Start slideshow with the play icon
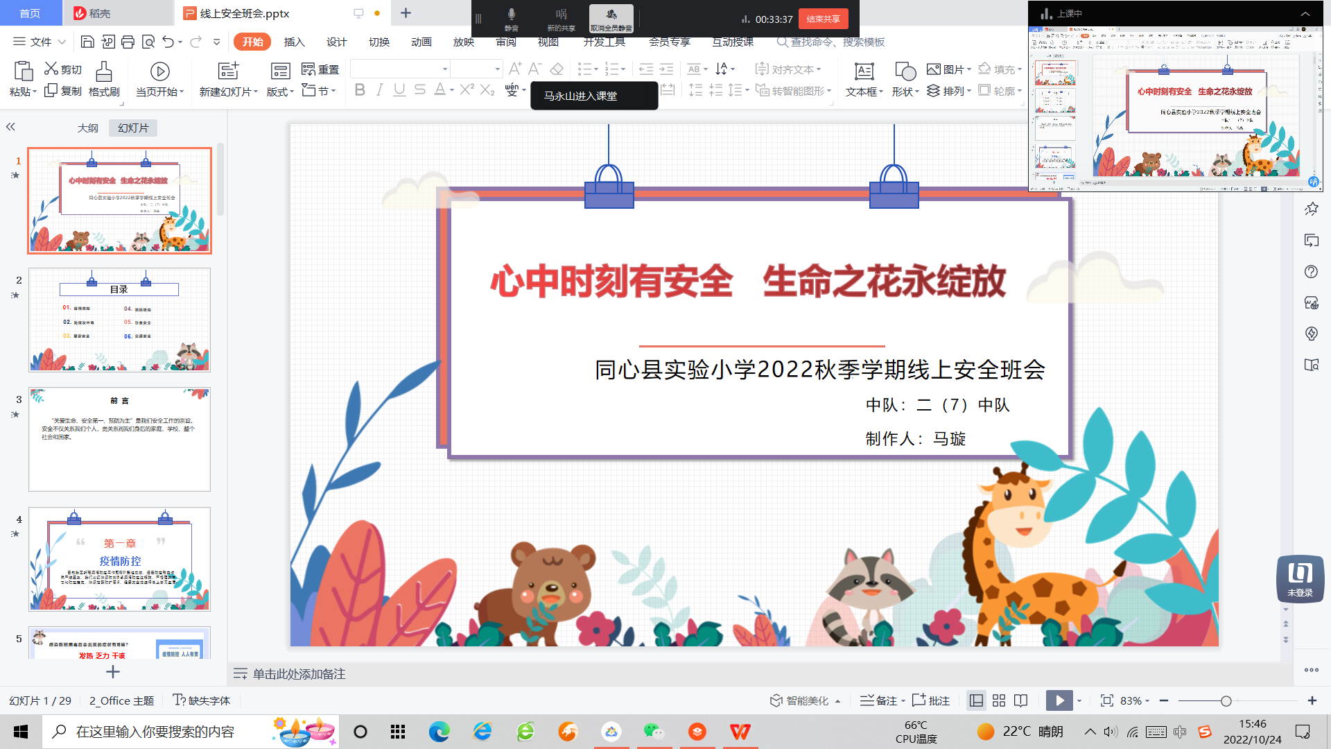Viewport: 1331px width, 749px height. point(1059,700)
